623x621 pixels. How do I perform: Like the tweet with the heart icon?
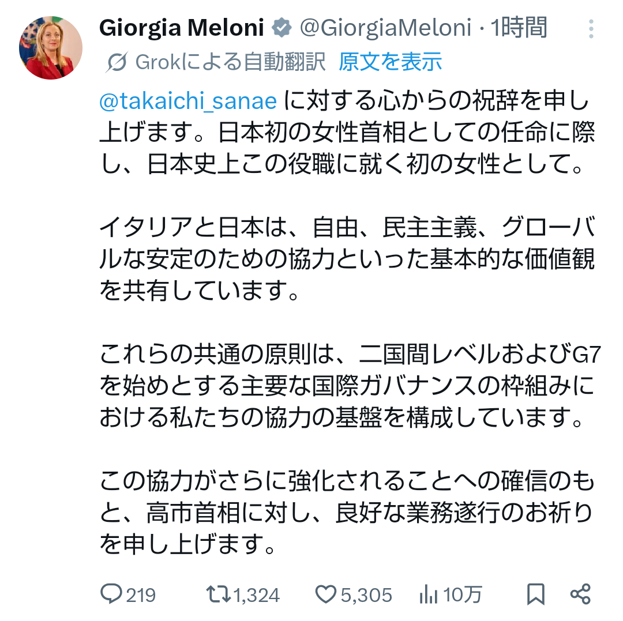(325, 594)
